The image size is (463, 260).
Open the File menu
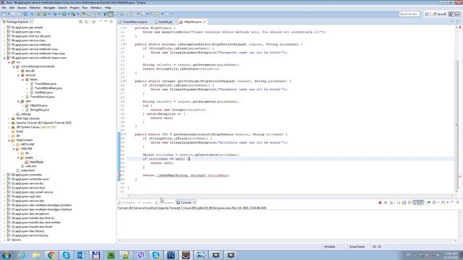4,8
